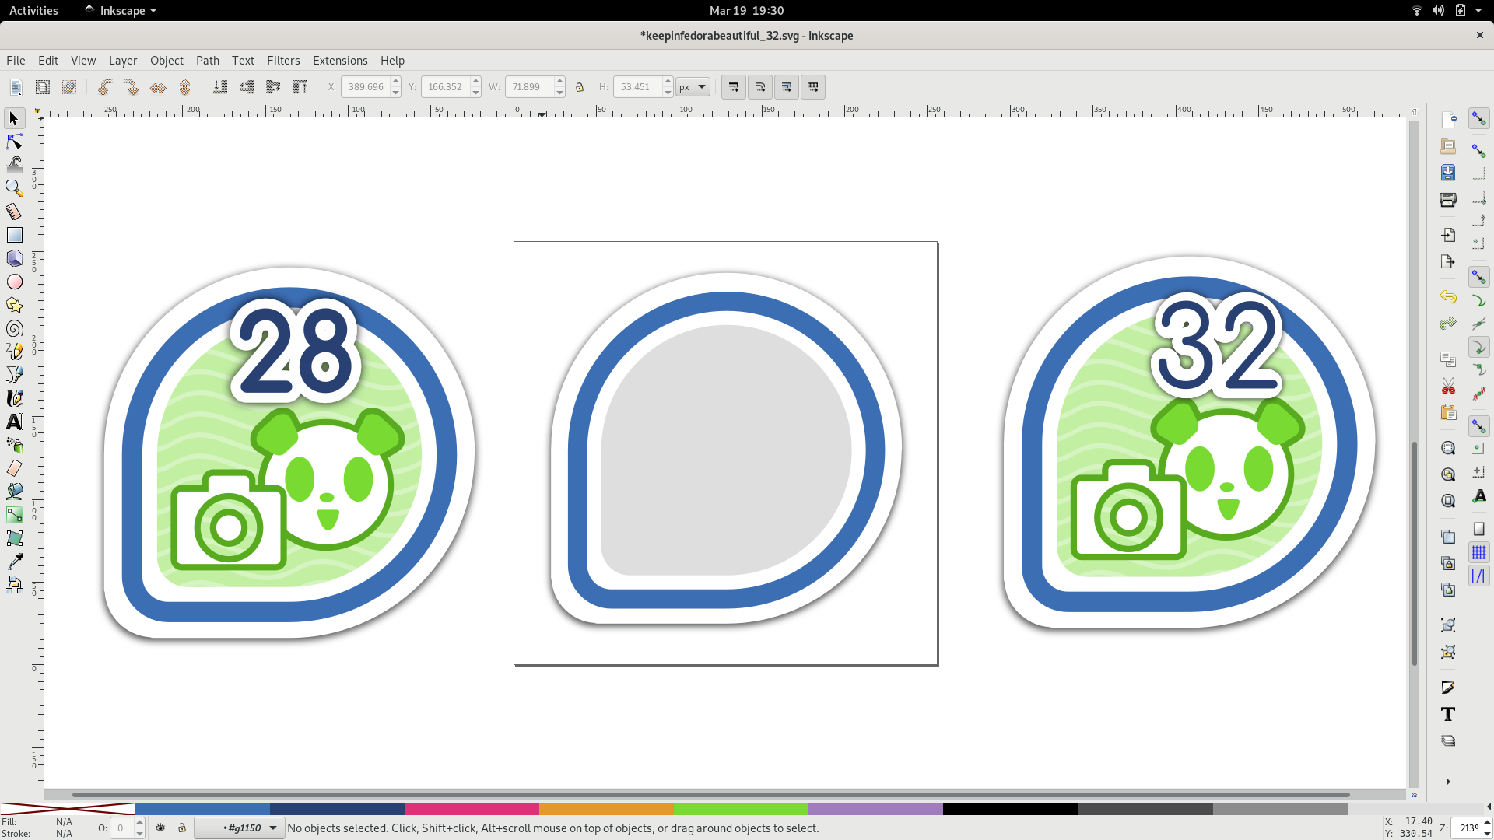Save the document from command bar
Image resolution: width=1494 pixels, height=840 pixels.
click(x=1448, y=173)
